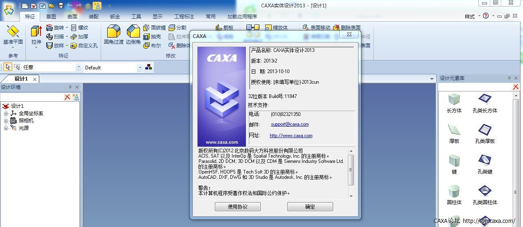Select the 拉伸 extrude tool
Image resolution: width=523 pixels, height=227 pixels.
coord(36,35)
